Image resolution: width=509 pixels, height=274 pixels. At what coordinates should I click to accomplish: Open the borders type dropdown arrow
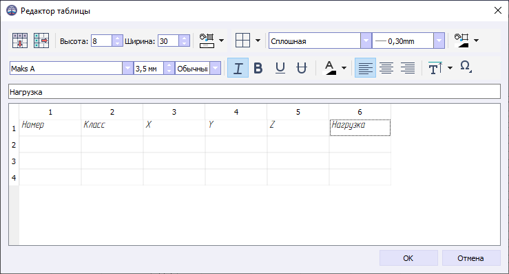(x=258, y=41)
